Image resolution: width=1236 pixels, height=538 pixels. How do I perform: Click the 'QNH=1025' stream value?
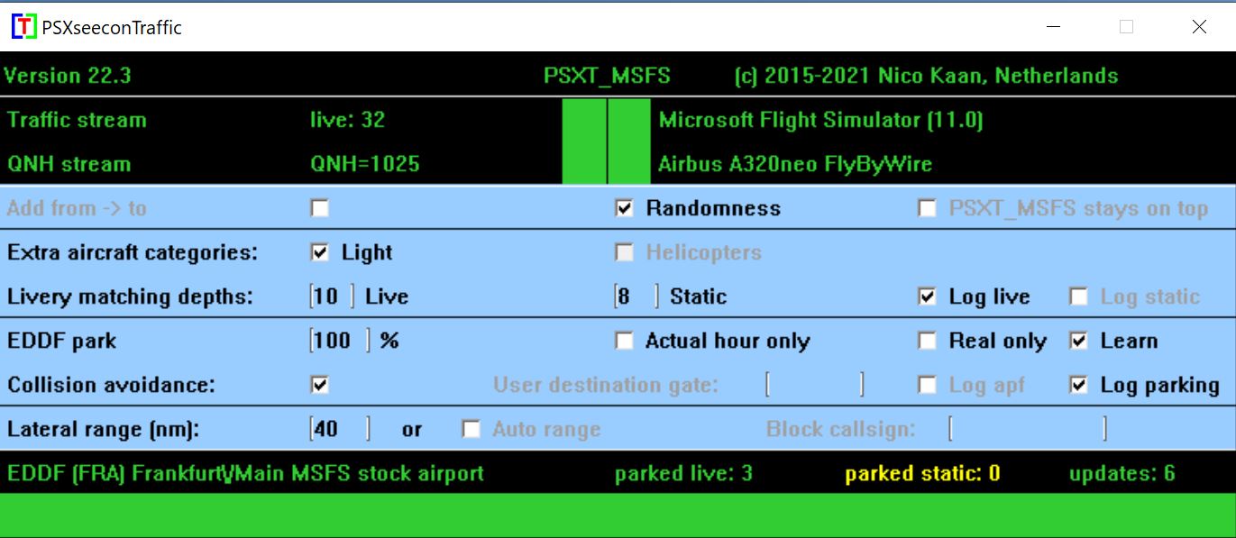(365, 164)
